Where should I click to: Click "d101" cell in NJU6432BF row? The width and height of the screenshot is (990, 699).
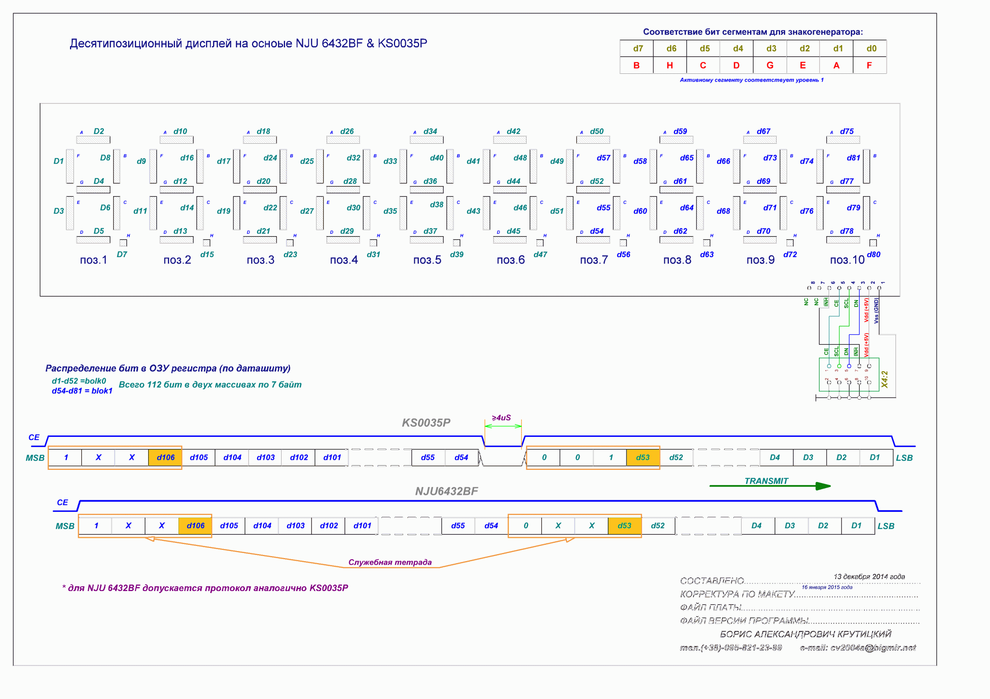[362, 526]
